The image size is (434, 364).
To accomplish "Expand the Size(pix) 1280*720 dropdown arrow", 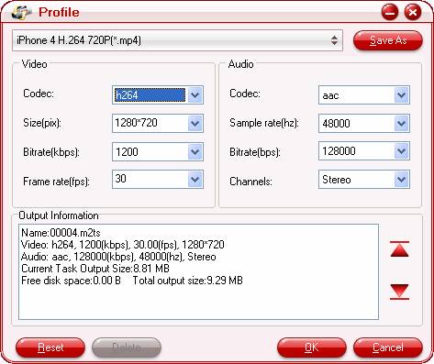I will [195, 124].
